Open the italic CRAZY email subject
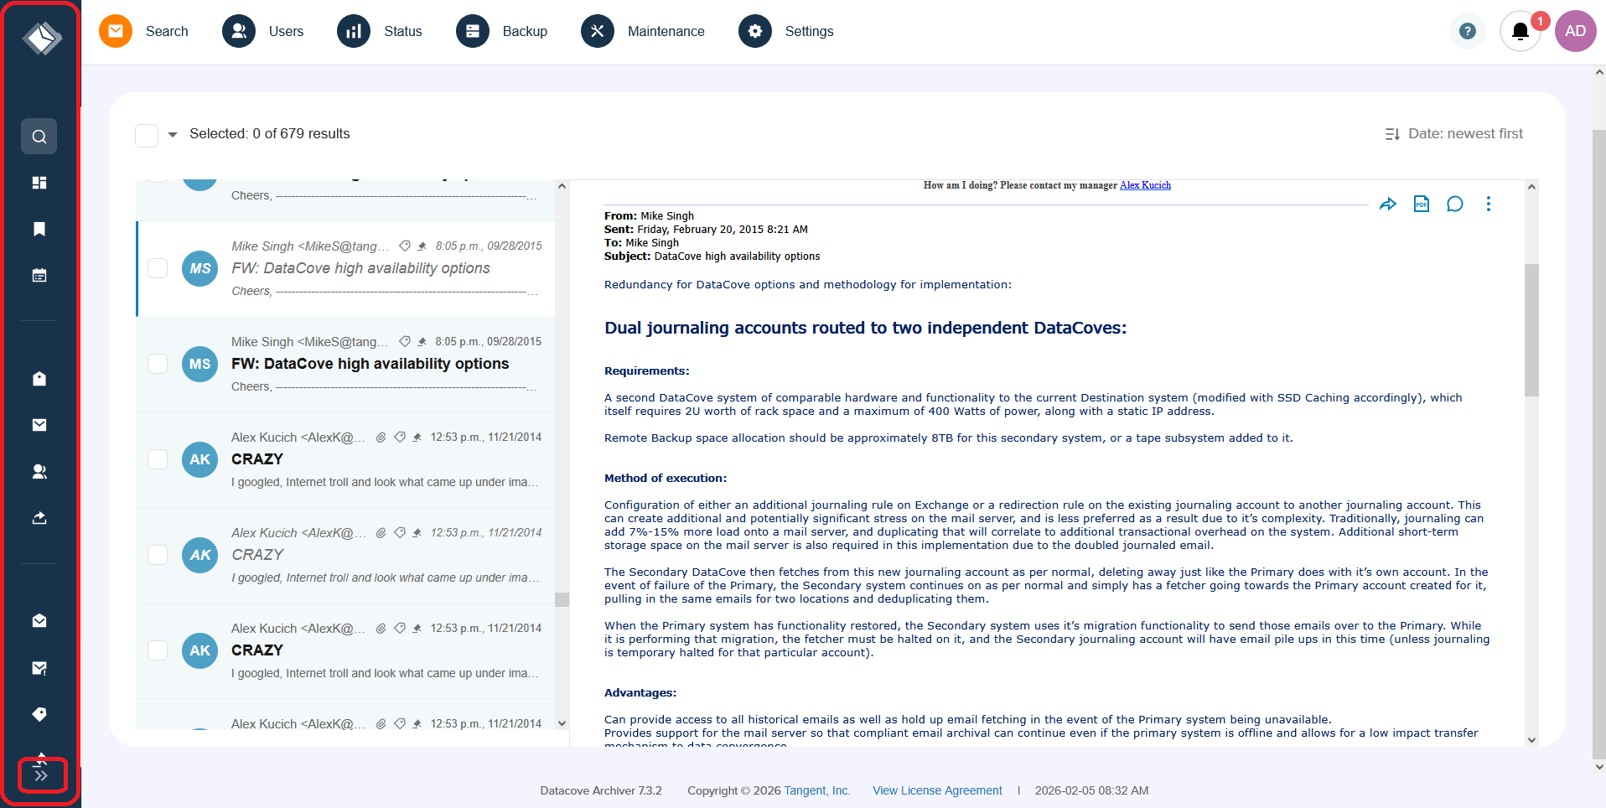The height and width of the screenshot is (808, 1606). (257, 555)
